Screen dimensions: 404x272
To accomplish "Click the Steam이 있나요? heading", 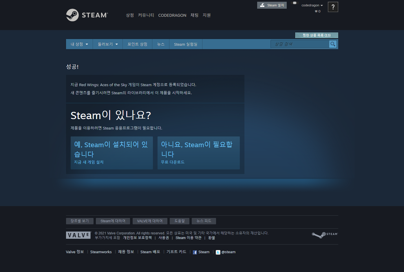I will click(x=111, y=115).
